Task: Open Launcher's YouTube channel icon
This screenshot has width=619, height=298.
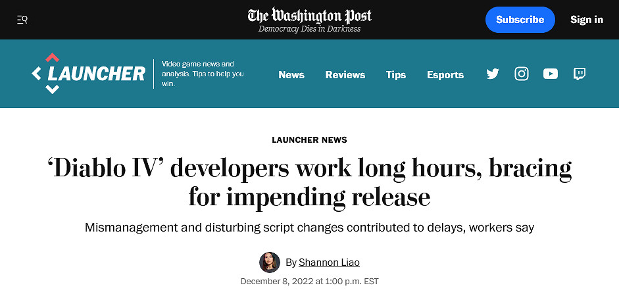Action: 551,74
